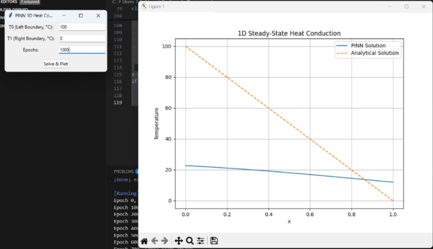Click the Users breadcrumb in editor path
Viewport: 433px width, 249px height.
click(128, 2)
